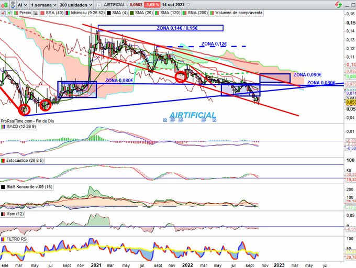Open Blai5 Koncorde v.09 (15) label
The image size is (356, 268).
point(29,187)
